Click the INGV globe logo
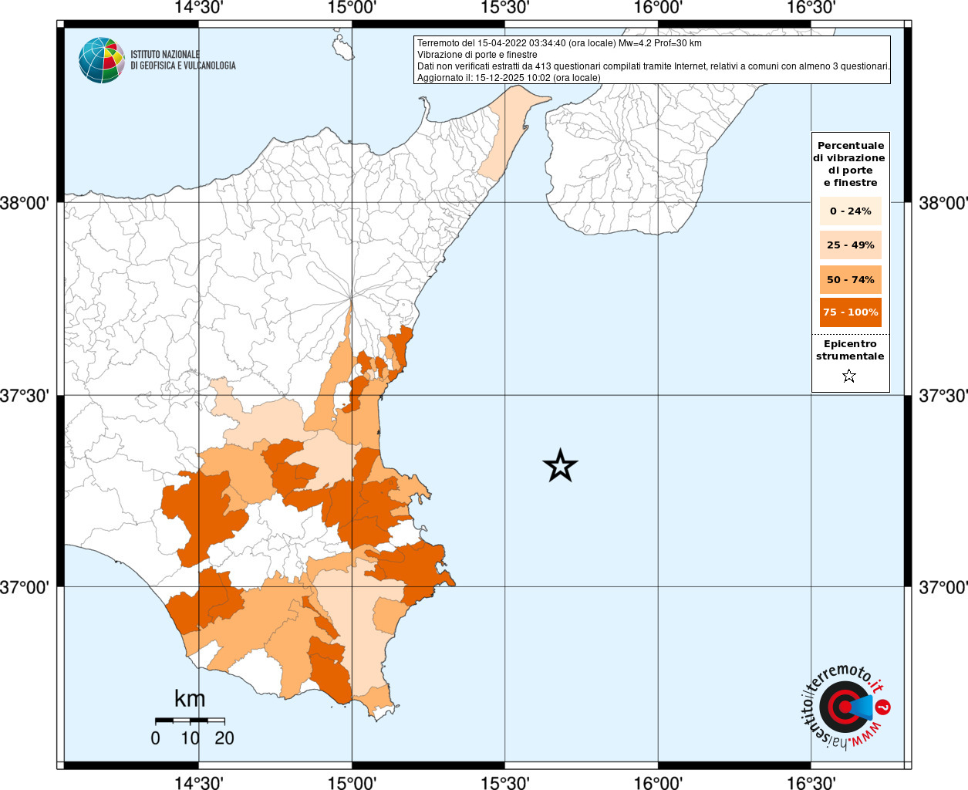968x790 pixels. point(102,60)
